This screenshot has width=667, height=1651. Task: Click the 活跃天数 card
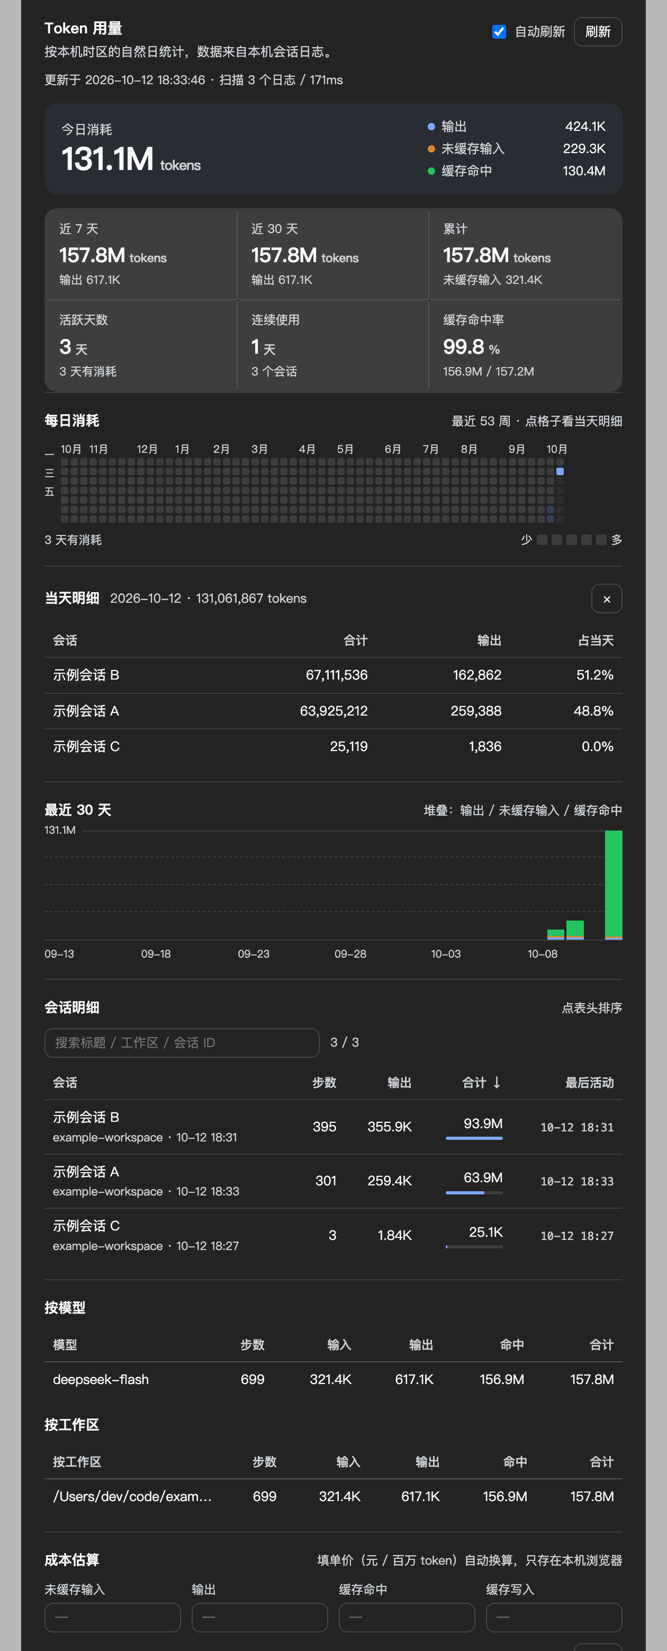(x=141, y=345)
